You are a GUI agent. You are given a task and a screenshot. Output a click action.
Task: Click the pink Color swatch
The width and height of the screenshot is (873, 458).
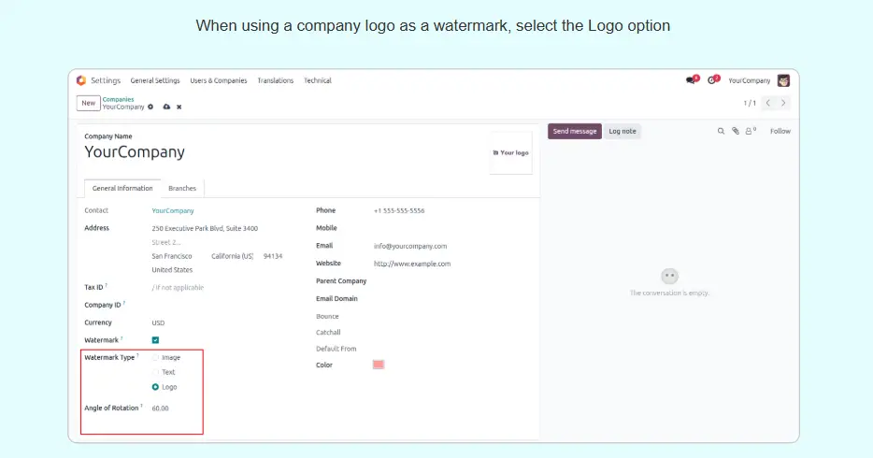tap(379, 365)
